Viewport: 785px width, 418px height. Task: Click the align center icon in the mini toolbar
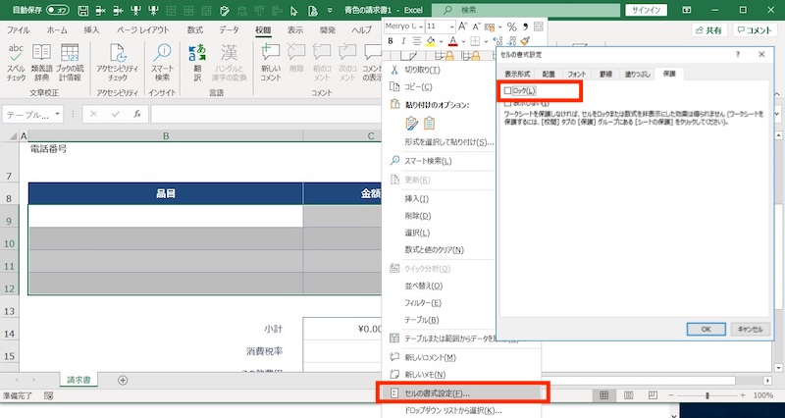pyautogui.click(x=416, y=41)
